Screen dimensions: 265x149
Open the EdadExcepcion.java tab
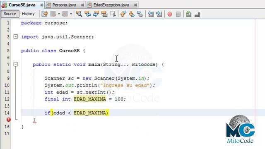click(x=111, y=5)
